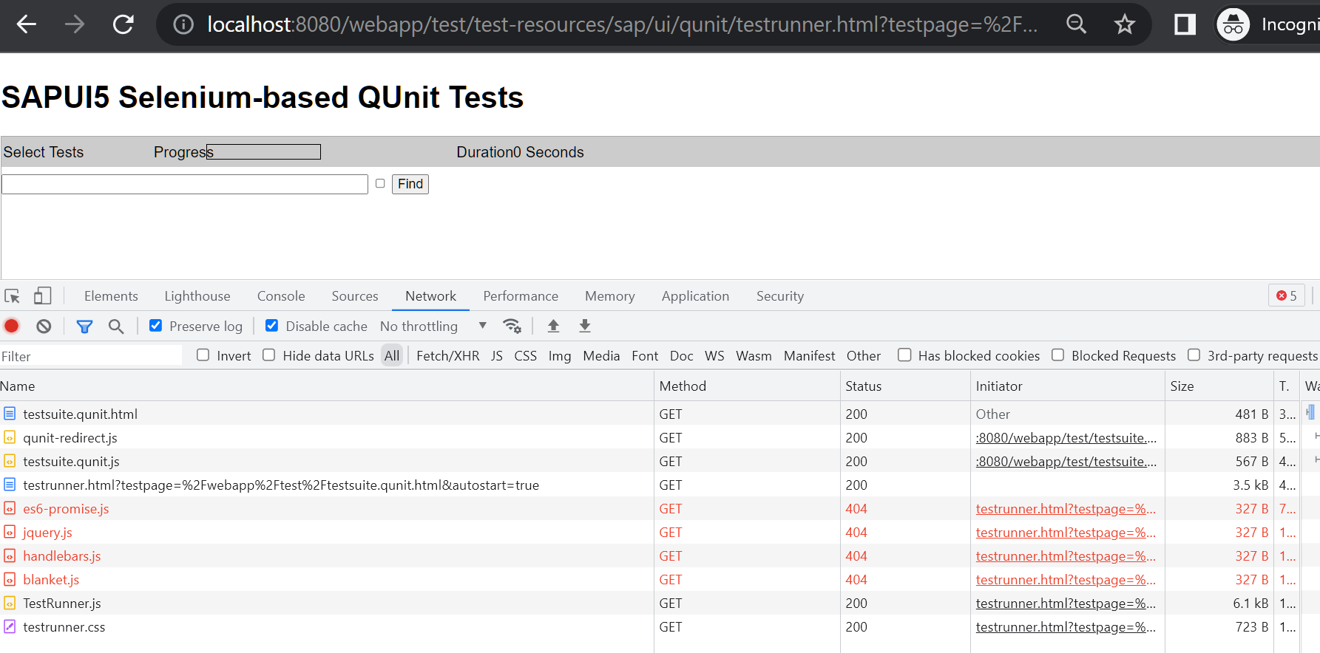Click the test Progress bar

coord(263,152)
